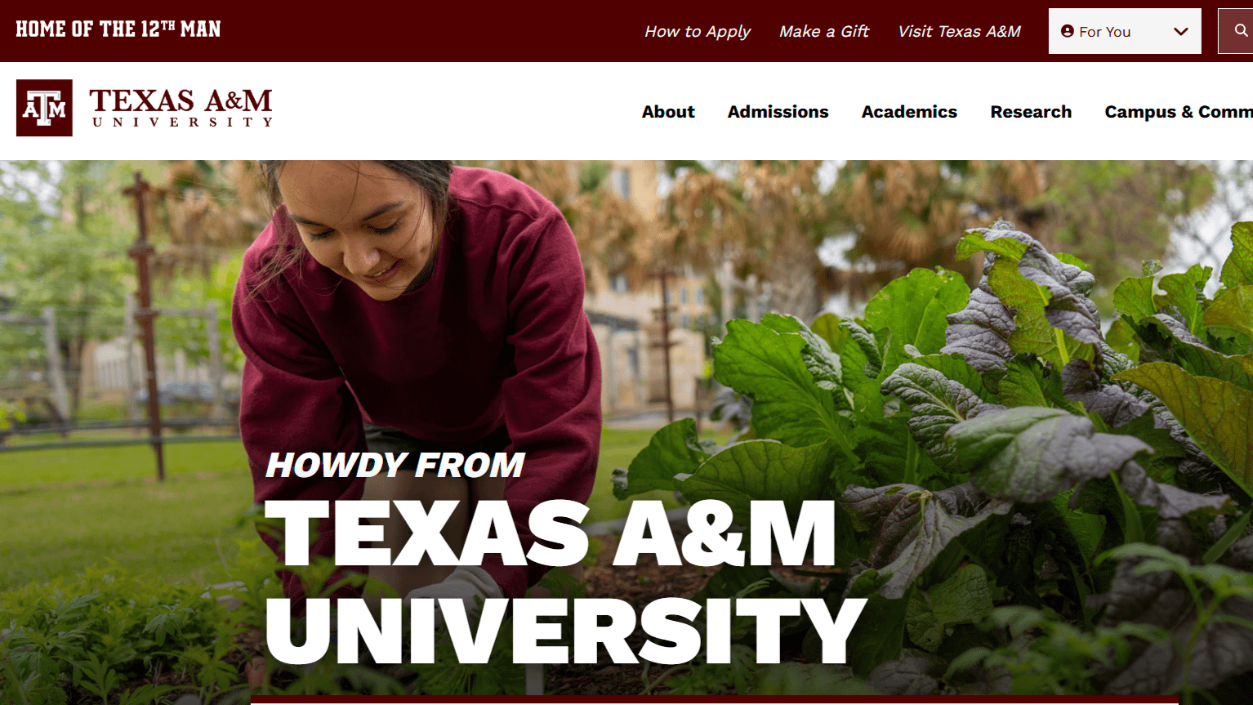
Task: Open the Research menu
Action: pos(1031,112)
